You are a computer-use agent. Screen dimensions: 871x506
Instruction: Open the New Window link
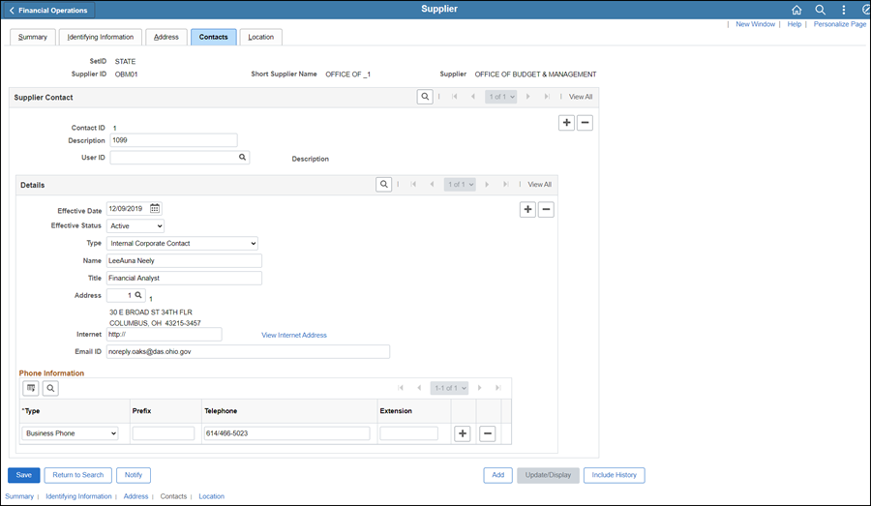(756, 24)
